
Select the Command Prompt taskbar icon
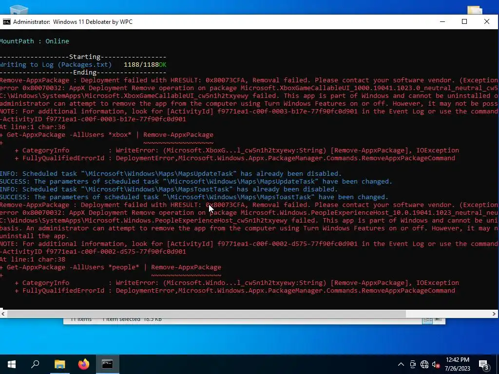(107, 364)
